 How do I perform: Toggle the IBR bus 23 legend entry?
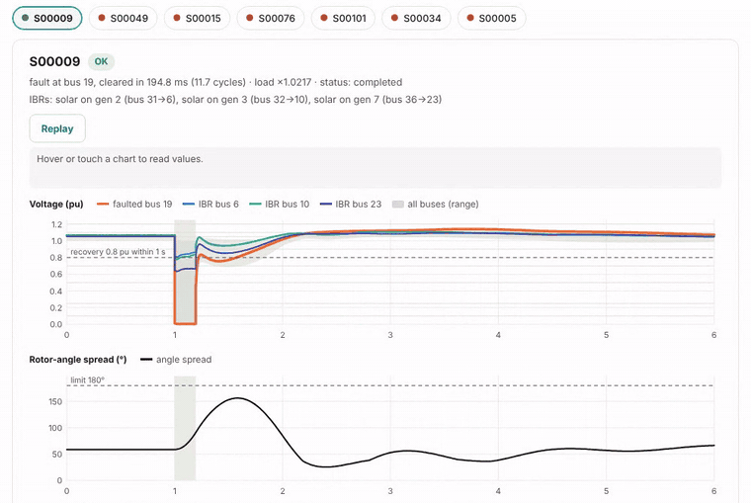tap(351, 205)
